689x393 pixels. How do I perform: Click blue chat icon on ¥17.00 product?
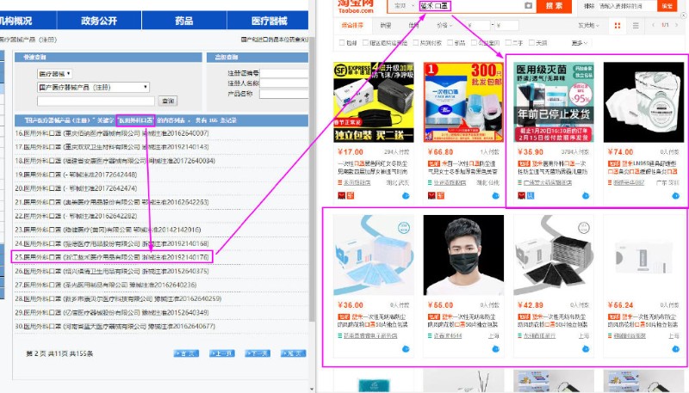click(x=405, y=195)
